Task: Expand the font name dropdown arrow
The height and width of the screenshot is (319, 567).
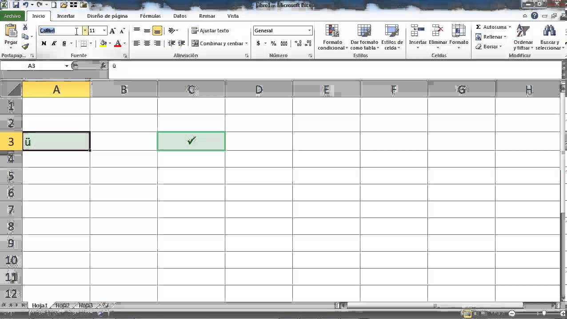Action: pos(84,31)
